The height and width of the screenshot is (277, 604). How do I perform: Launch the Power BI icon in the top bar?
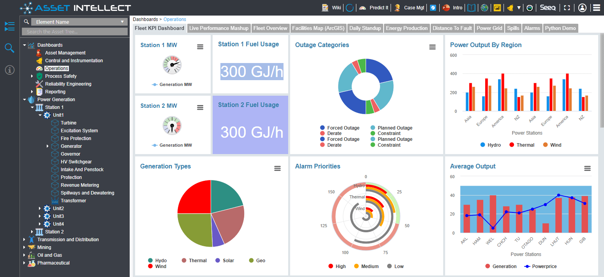(x=497, y=7)
